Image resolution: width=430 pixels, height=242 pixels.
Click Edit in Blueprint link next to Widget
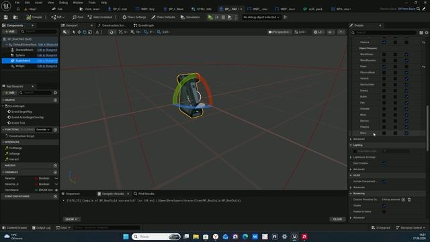click(x=47, y=66)
